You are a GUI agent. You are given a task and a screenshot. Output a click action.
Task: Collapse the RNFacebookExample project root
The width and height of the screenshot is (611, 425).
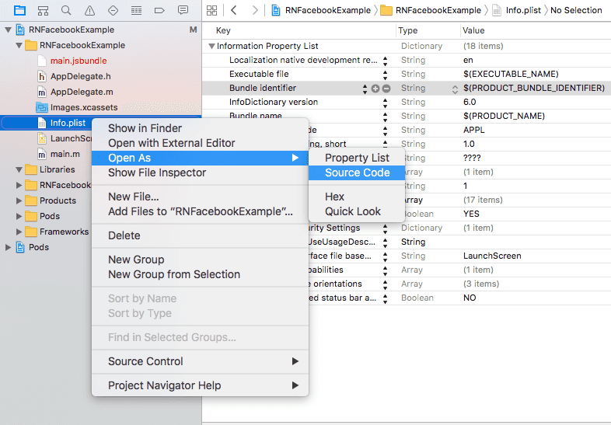[x=8, y=30]
